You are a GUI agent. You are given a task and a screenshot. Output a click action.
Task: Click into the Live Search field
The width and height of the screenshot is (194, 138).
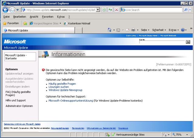pyautogui.click(x=152, y=10)
